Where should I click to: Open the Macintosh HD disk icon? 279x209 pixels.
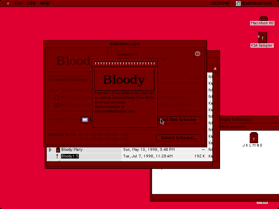(x=264, y=18)
